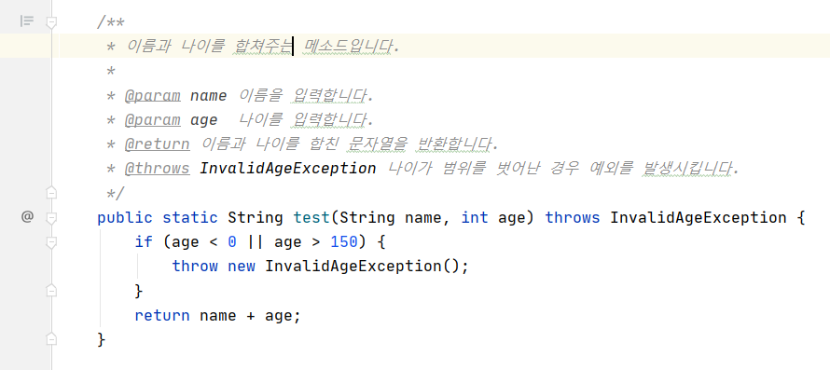Click InvalidAgeException in the method's throws clause

click(699, 217)
